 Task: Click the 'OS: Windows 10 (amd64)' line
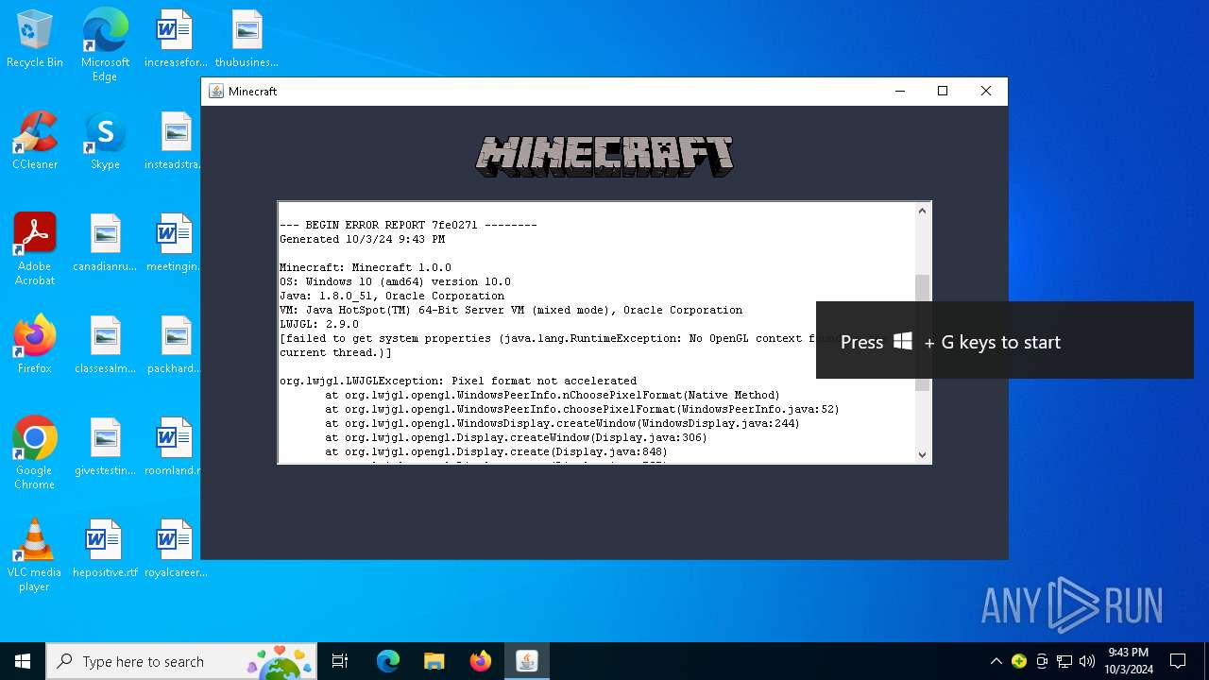pos(395,281)
